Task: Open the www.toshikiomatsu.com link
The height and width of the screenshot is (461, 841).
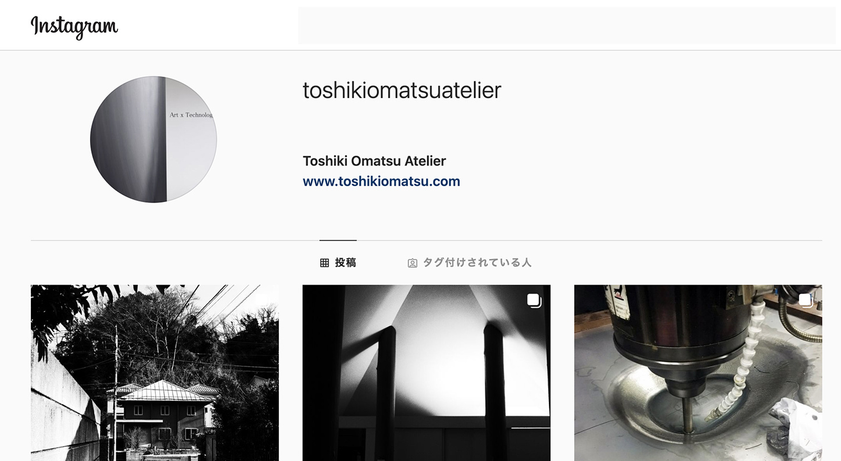Action: click(381, 181)
